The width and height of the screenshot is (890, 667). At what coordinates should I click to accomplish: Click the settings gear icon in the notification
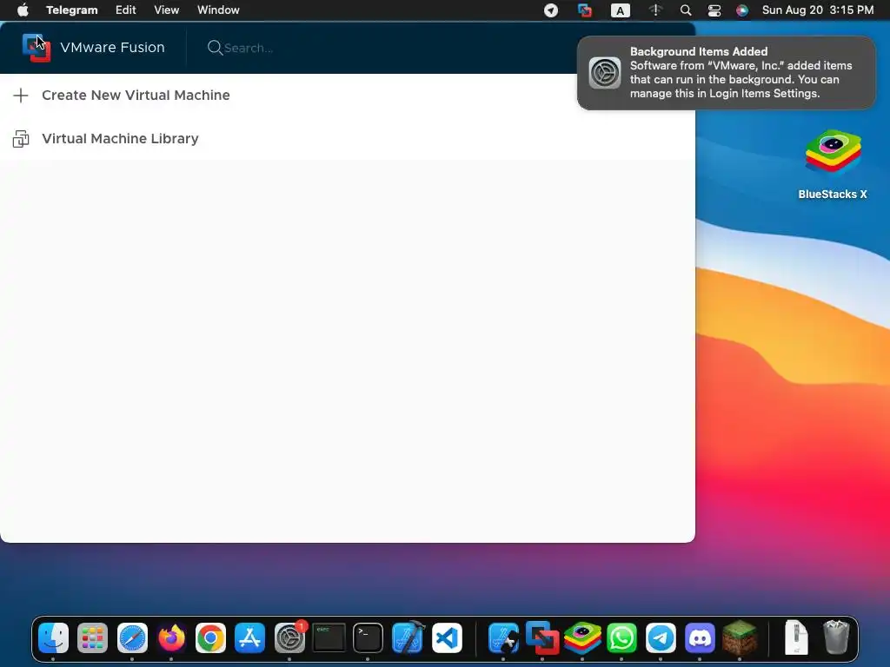(x=605, y=73)
